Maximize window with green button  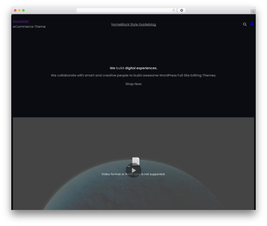[x=23, y=11]
